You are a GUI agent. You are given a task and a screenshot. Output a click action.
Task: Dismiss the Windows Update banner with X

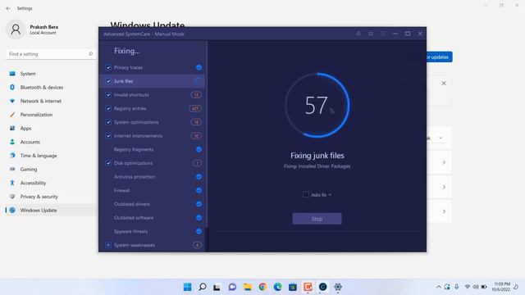click(x=444, y=83)
